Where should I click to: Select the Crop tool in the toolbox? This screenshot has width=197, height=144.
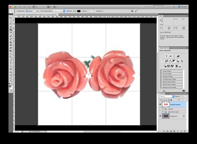(x=11, y=30)
